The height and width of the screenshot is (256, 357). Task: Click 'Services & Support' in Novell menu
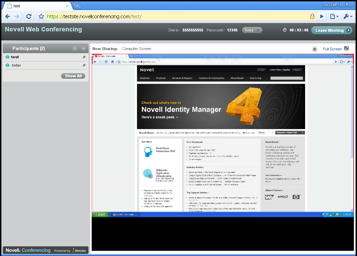click(x=182, y=78)
